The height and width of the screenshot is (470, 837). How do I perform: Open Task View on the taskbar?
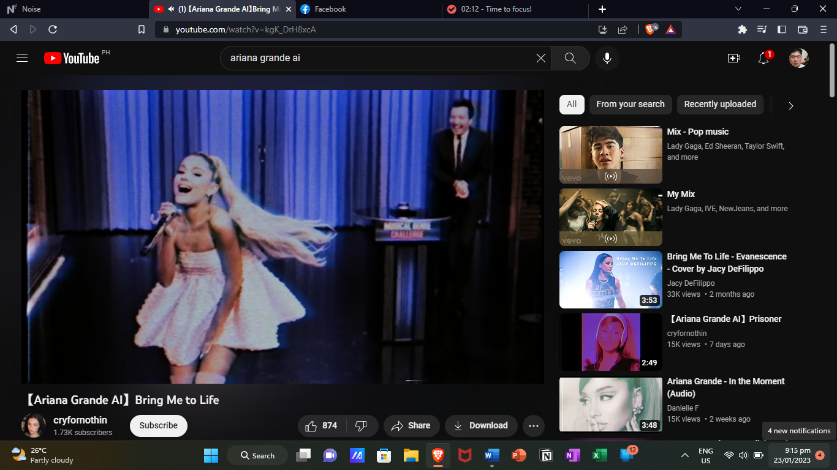point(303,455)
